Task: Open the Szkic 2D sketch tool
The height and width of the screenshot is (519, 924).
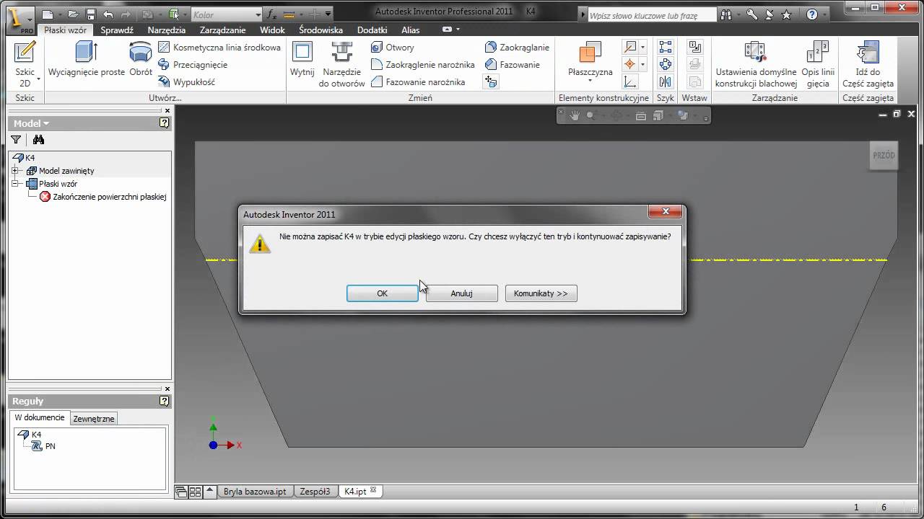Action: 25,63
